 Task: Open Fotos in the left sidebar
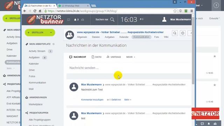point(32,76)
